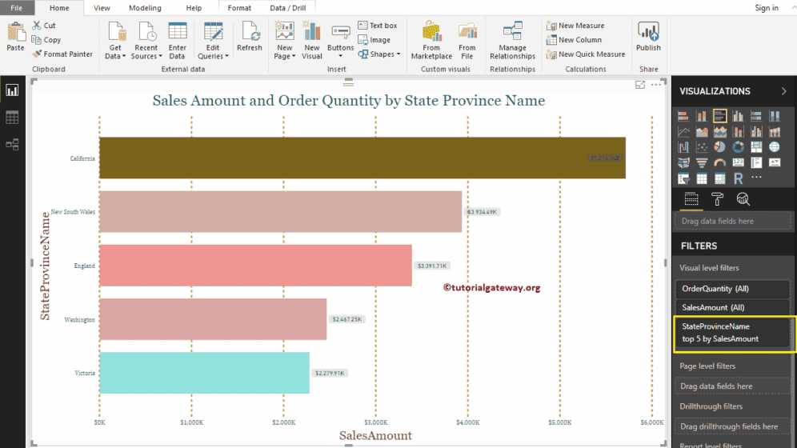Click the New Measure button
This screenshot has height=448, width=797.
[x=575, y=26]
